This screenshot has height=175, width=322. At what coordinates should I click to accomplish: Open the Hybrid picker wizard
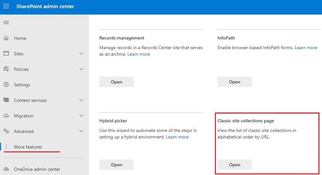(x=117, y=165)
